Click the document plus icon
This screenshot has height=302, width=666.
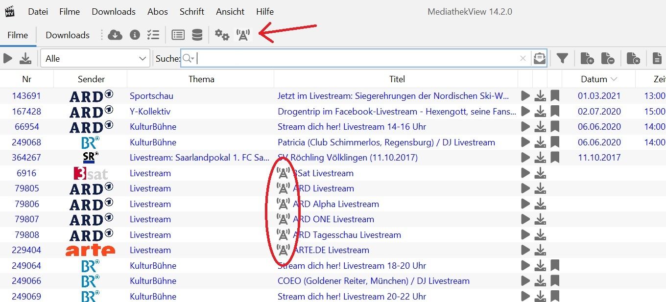(587, 59)
